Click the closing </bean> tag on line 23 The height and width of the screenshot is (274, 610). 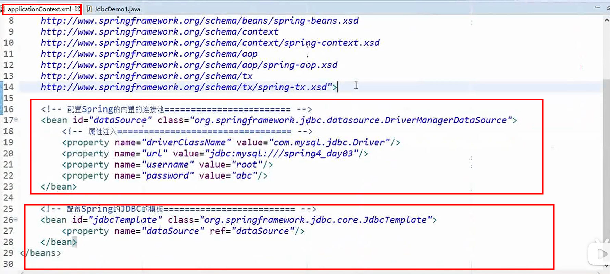point(59,187)
